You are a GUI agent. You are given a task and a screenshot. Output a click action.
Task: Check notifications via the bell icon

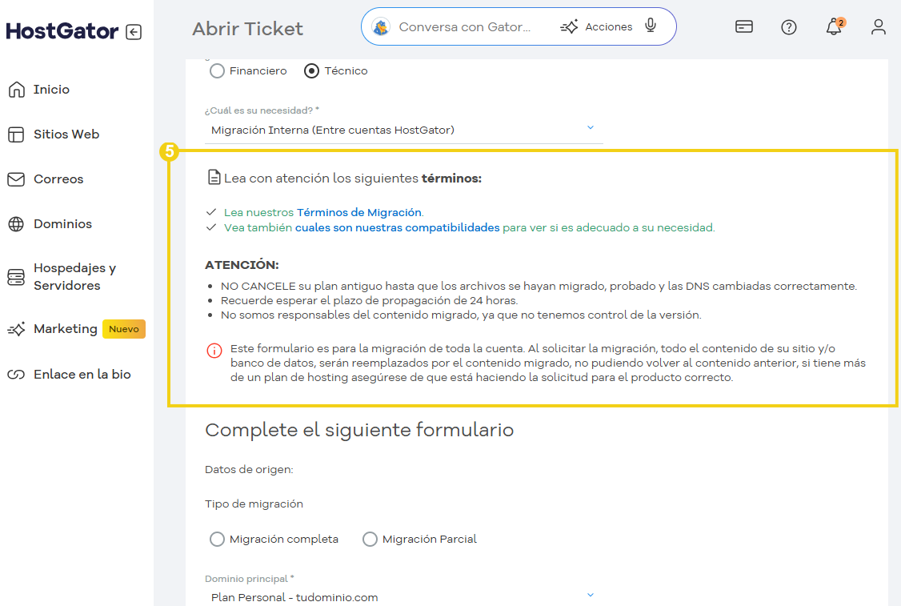point(832,28)
